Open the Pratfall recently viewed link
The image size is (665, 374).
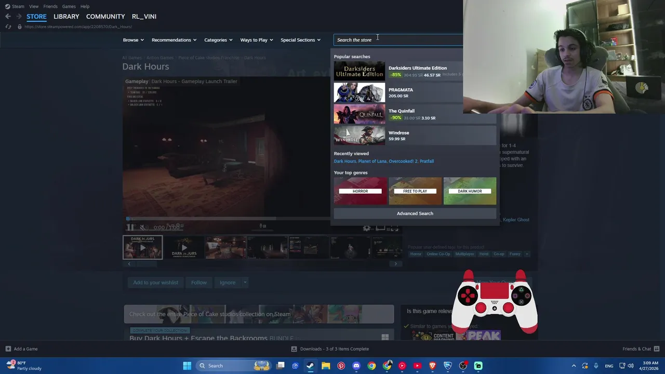tap(427, 161)
